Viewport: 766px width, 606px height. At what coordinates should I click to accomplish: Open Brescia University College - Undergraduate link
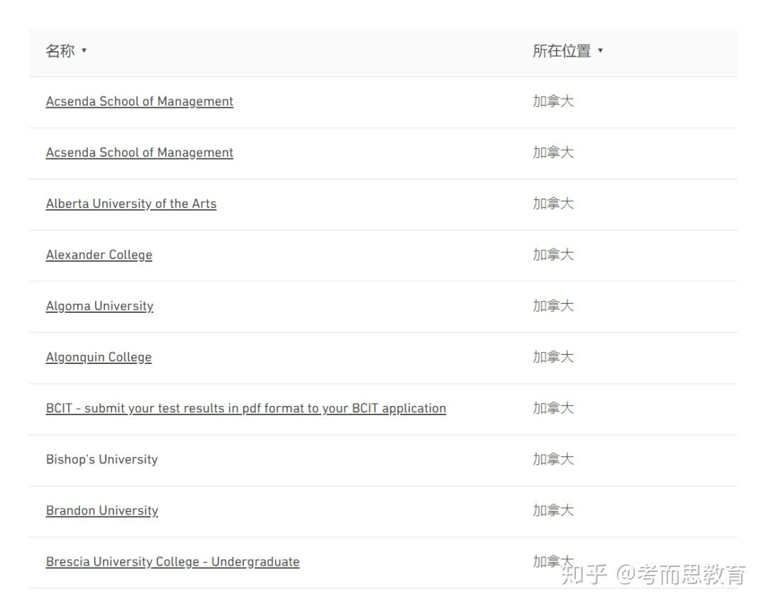coord(172,562)
